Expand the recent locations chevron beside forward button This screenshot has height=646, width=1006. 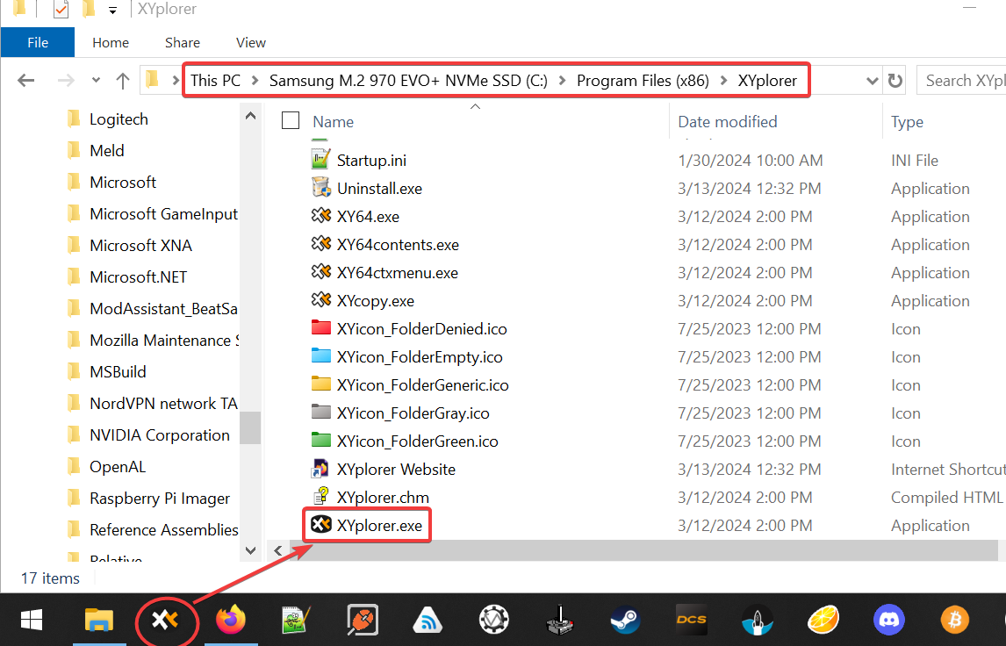(x=96, y=79)
